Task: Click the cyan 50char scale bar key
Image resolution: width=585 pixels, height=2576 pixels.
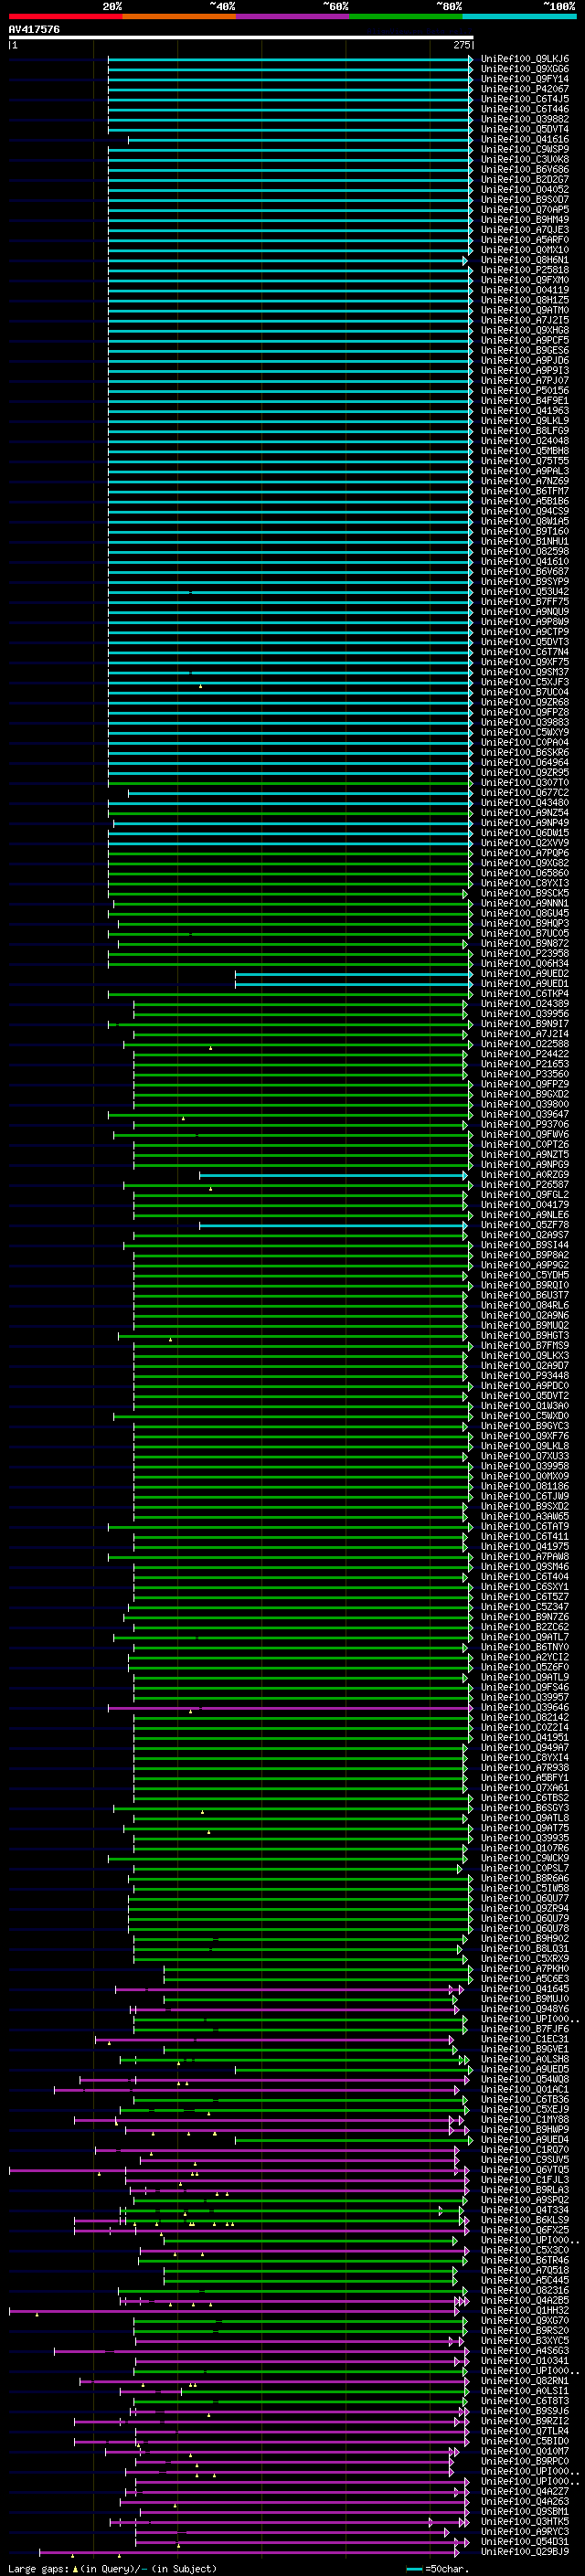Action: point(415,2569)
